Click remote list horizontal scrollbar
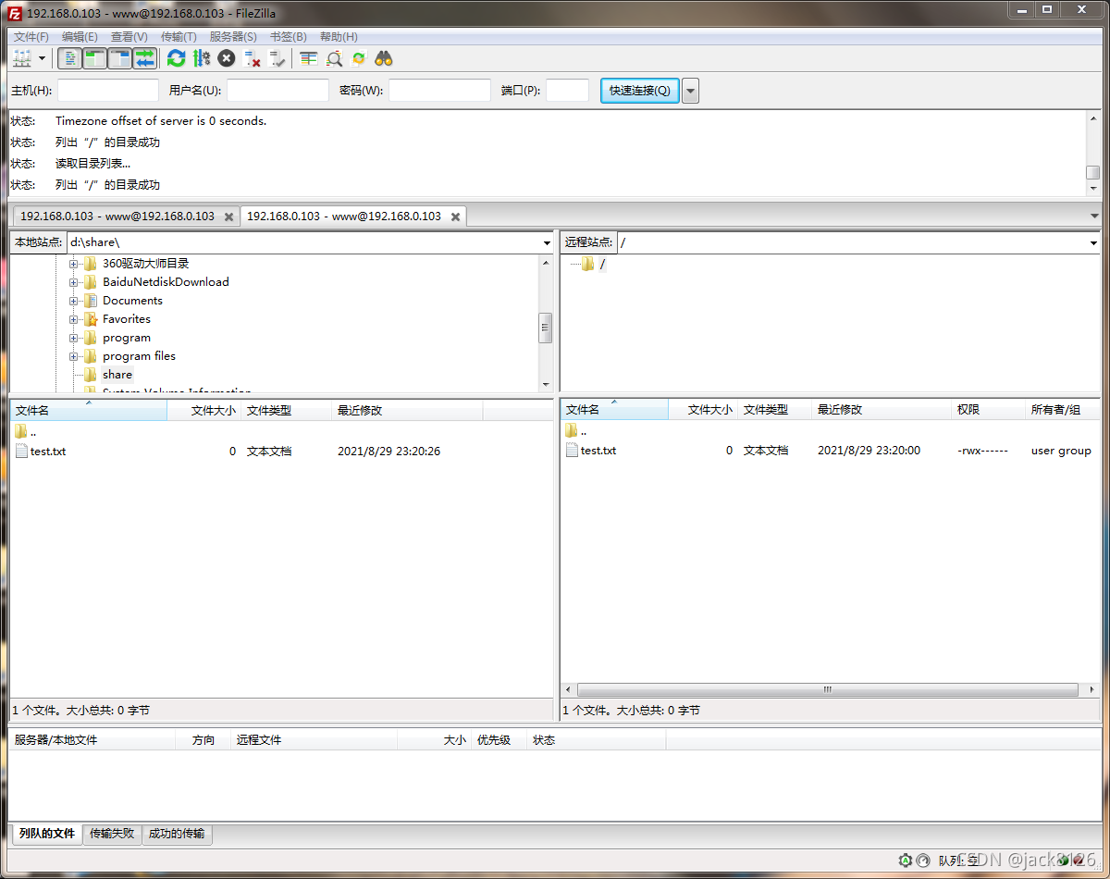The width and height of the screenshot is (1110, 879). [828, 690]
